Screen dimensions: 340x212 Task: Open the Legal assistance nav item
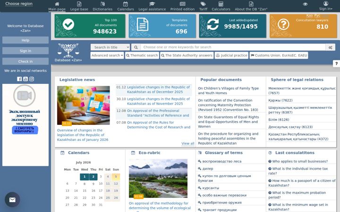152,6
